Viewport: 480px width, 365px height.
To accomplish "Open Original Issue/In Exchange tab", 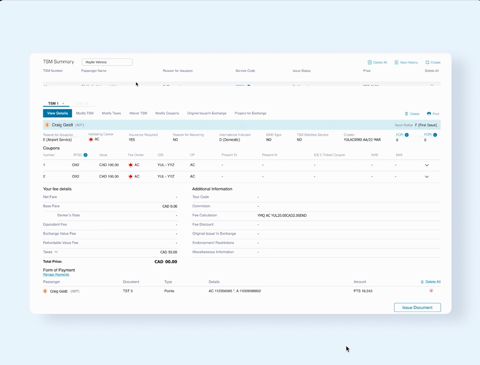I will tap(207, 113).
